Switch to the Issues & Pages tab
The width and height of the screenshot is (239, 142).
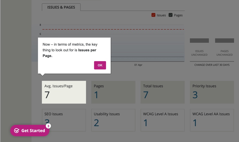click(61, 7)
